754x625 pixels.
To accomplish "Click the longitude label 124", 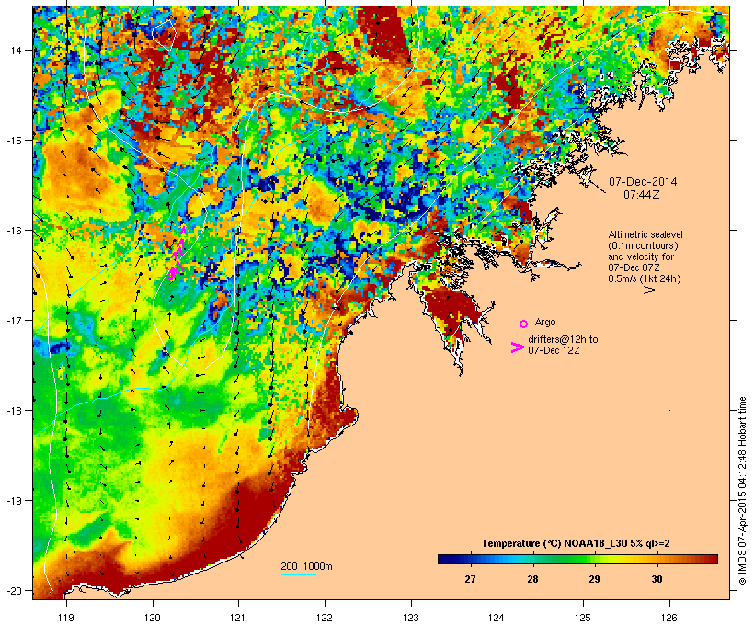I will point(497,618).
